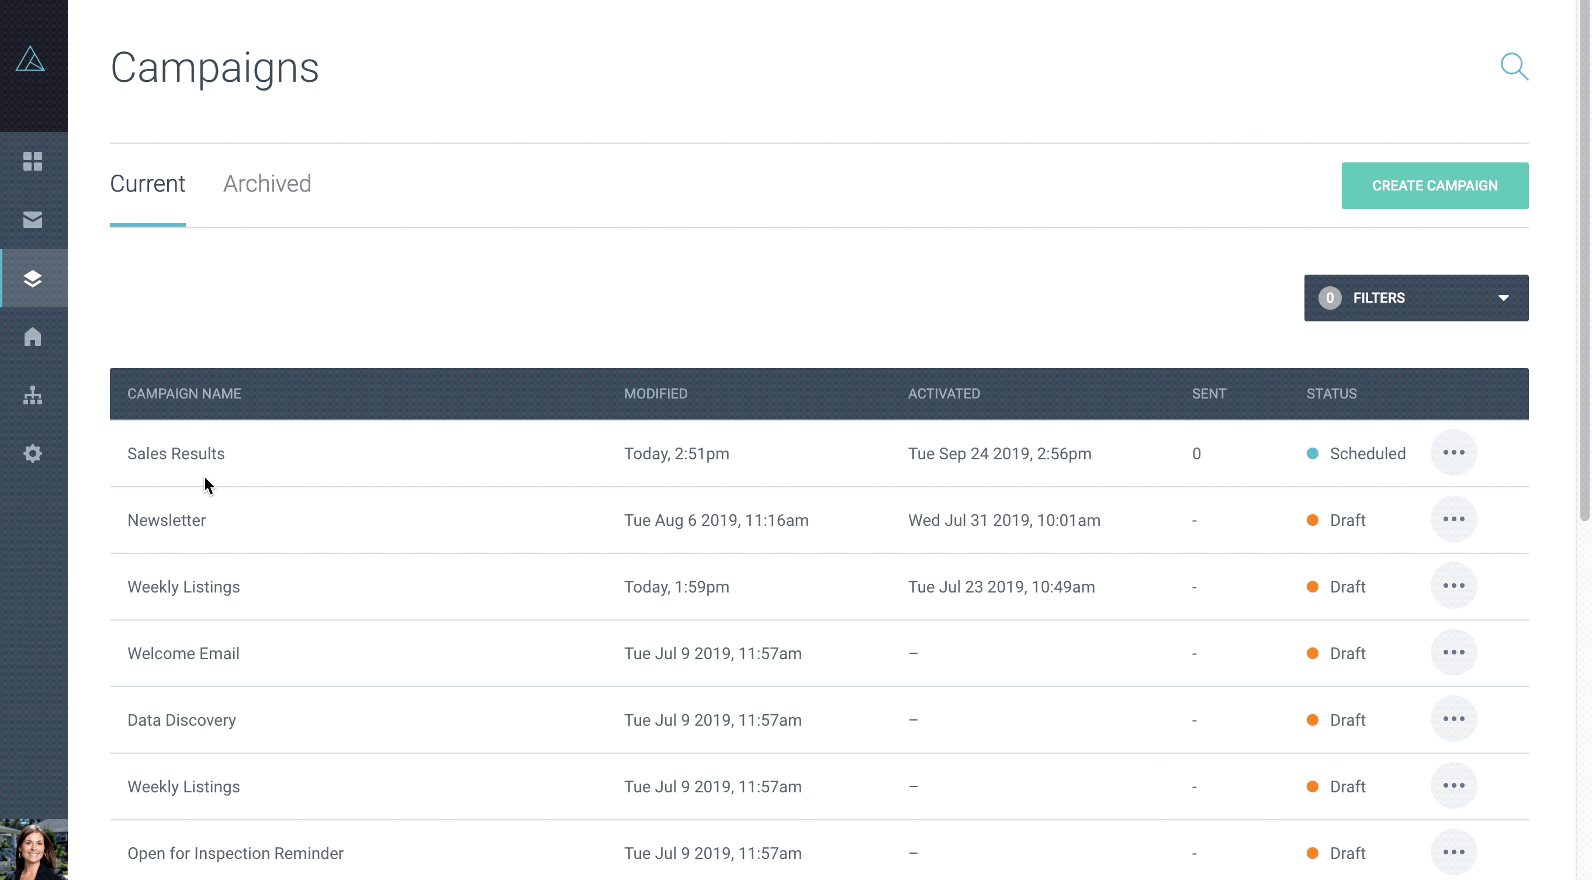This screenshot has width=1592, height=880.
Task: Switch to the Archived tab
Action: point(267,184)
